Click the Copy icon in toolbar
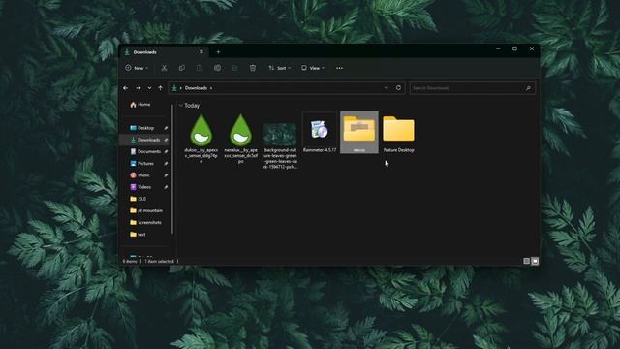This screenshot has width=620, height=349. [x=182, y=68]
